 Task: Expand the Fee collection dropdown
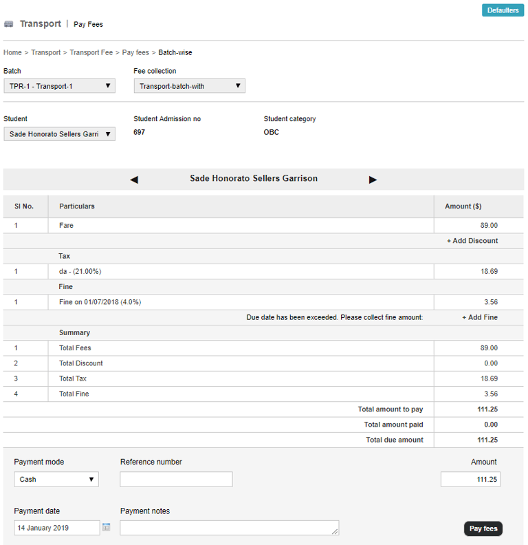click(x=189, y=86)
